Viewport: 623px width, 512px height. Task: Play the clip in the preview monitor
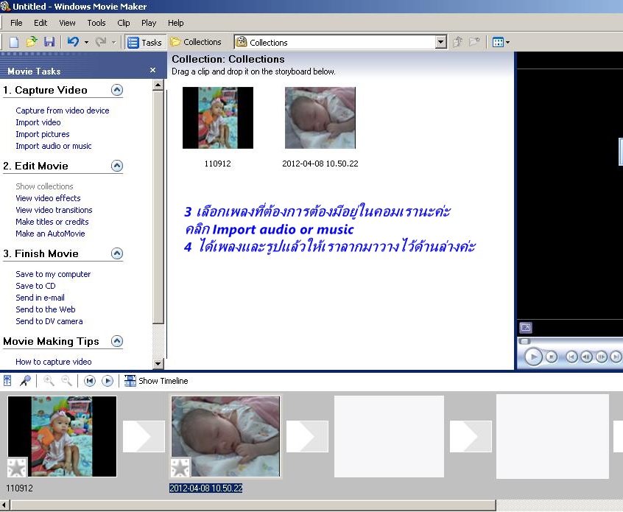(533, 357)
